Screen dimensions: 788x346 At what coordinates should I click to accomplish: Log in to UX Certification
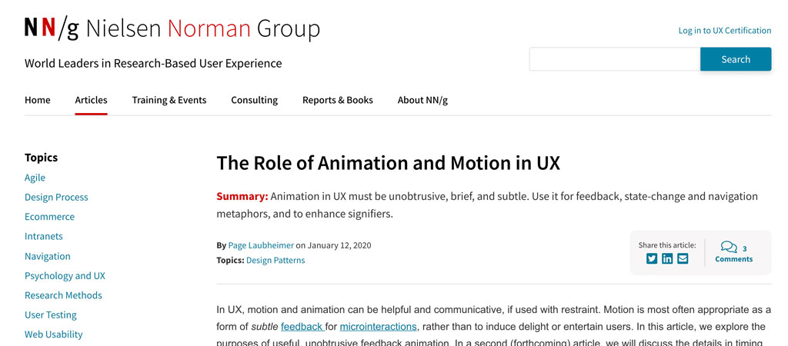pos(724,31)
